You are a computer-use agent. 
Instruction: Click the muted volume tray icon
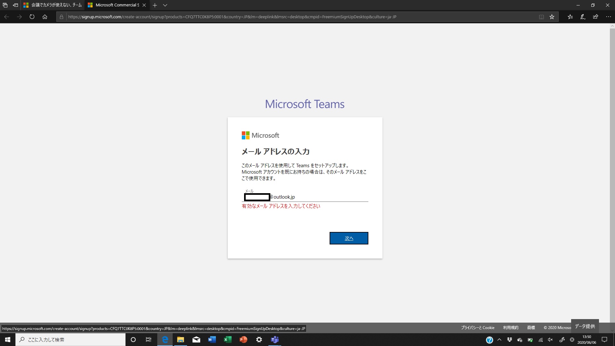[550, 340]
